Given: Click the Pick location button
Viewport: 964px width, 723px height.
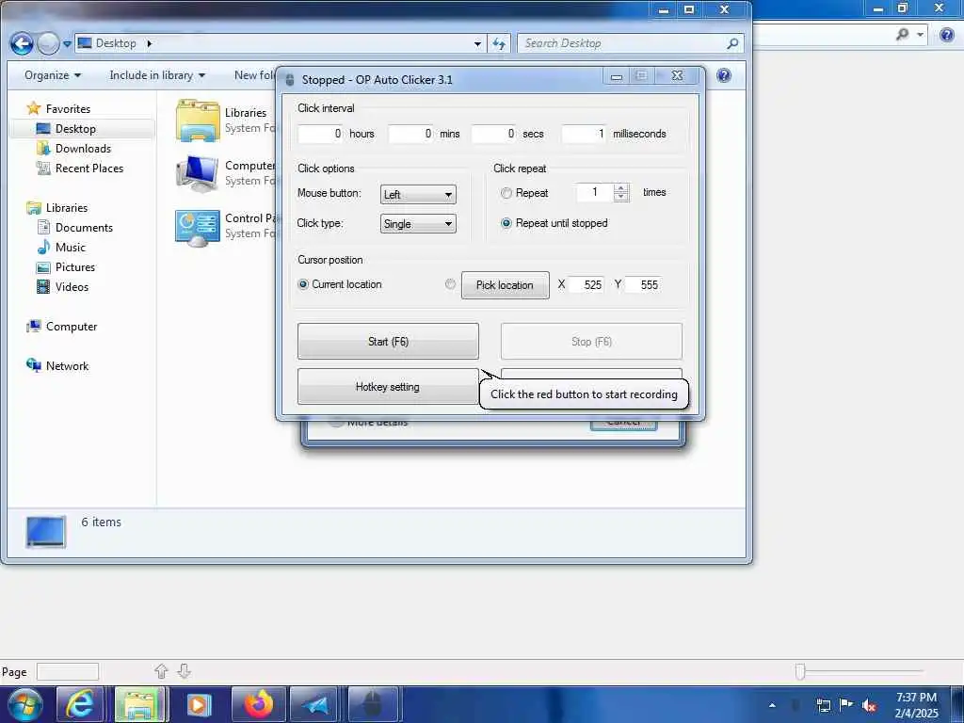Looking at the screenshot, I should (x=505, y=285).
